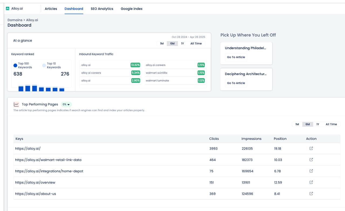
Task: Switch to the Articles tab
Action: (51, 9)
